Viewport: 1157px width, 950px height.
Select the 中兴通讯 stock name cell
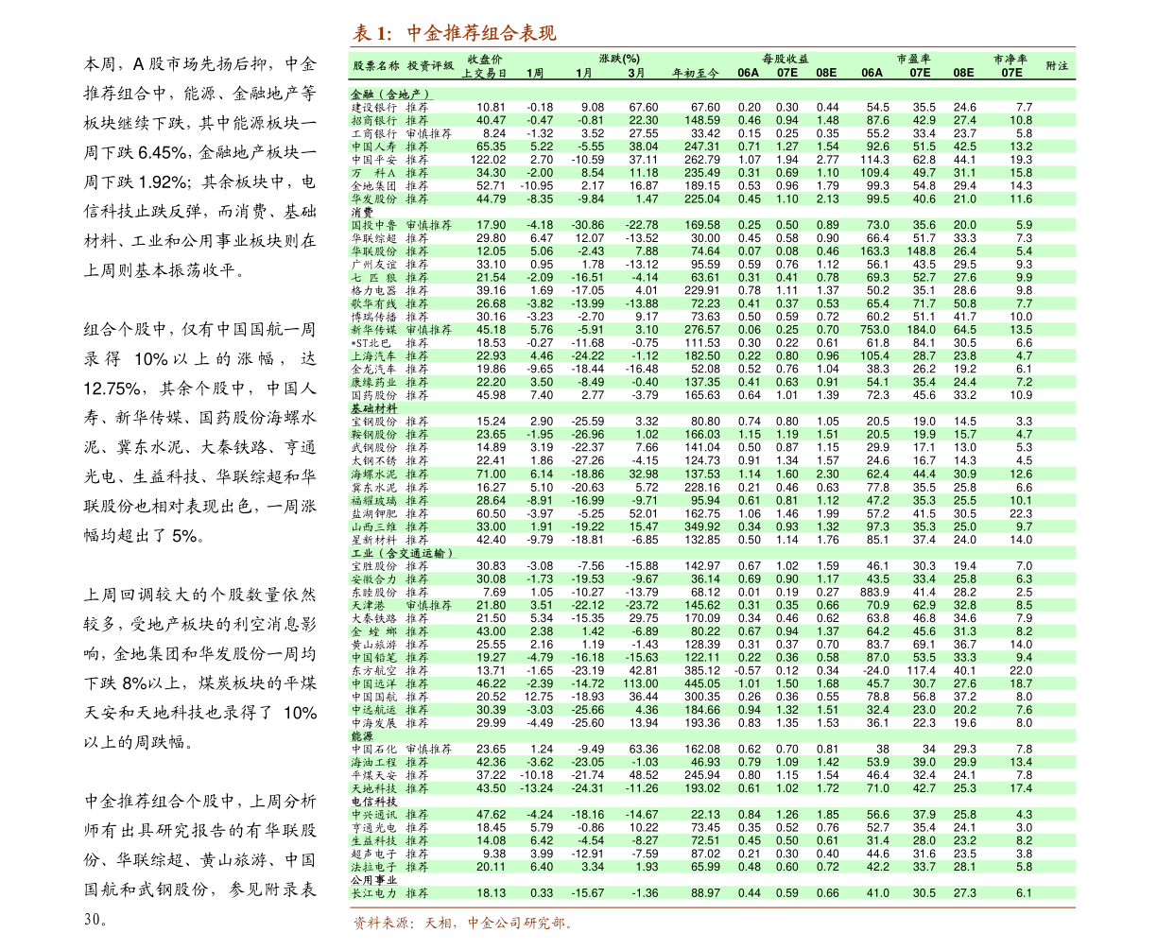tap(374, 815)
